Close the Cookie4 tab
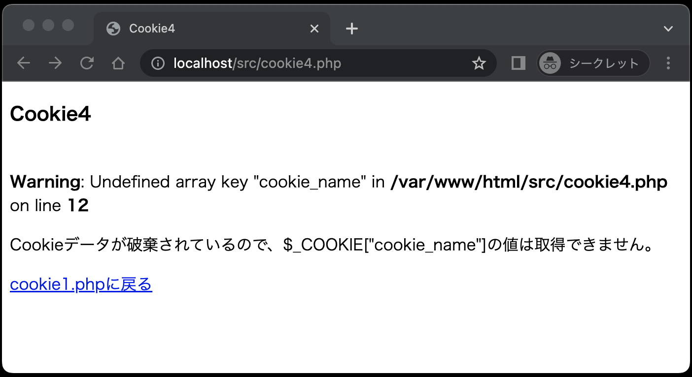This screenshot has width=692, height=377. tap(314, 29)
